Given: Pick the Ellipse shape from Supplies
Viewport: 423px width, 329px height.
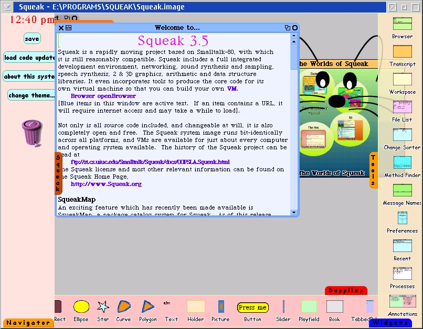Looking at the screenshot, I should tap(81, 306).
